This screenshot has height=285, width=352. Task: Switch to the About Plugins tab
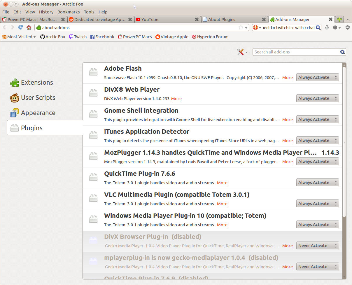pos(234,20)
